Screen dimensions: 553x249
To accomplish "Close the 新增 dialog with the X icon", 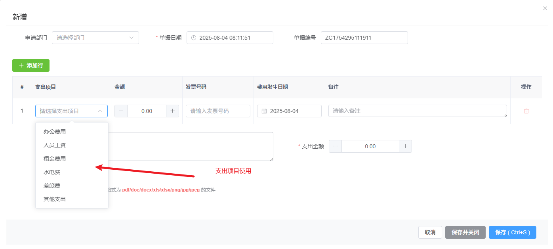I will [x=545, y=8].
